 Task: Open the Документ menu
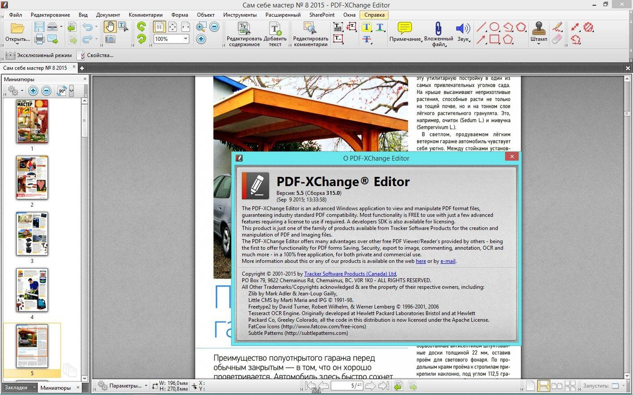[108, 14]
